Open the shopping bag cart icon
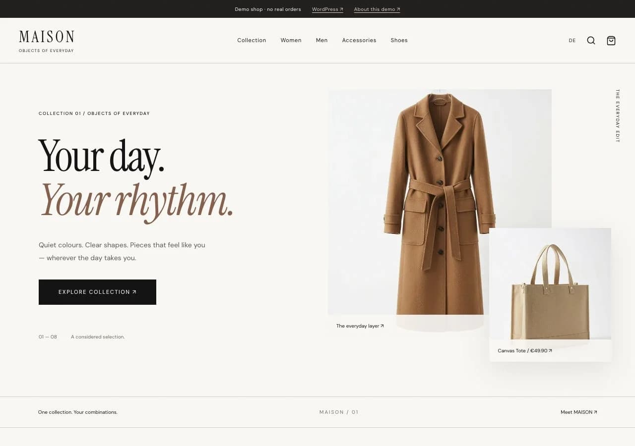This screenshot has height=446, width=635. (611, 41)
